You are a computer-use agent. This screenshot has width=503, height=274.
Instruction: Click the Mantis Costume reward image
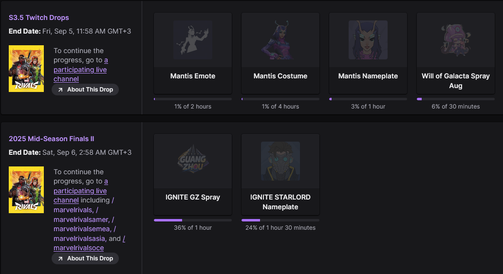280,40
